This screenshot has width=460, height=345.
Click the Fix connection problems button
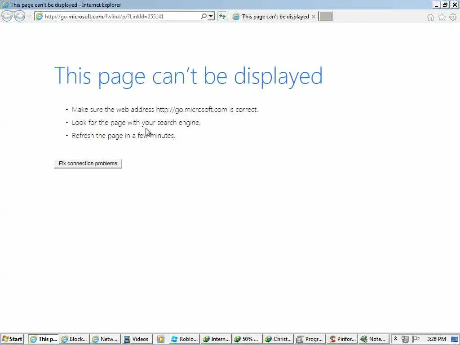(88, 164)
